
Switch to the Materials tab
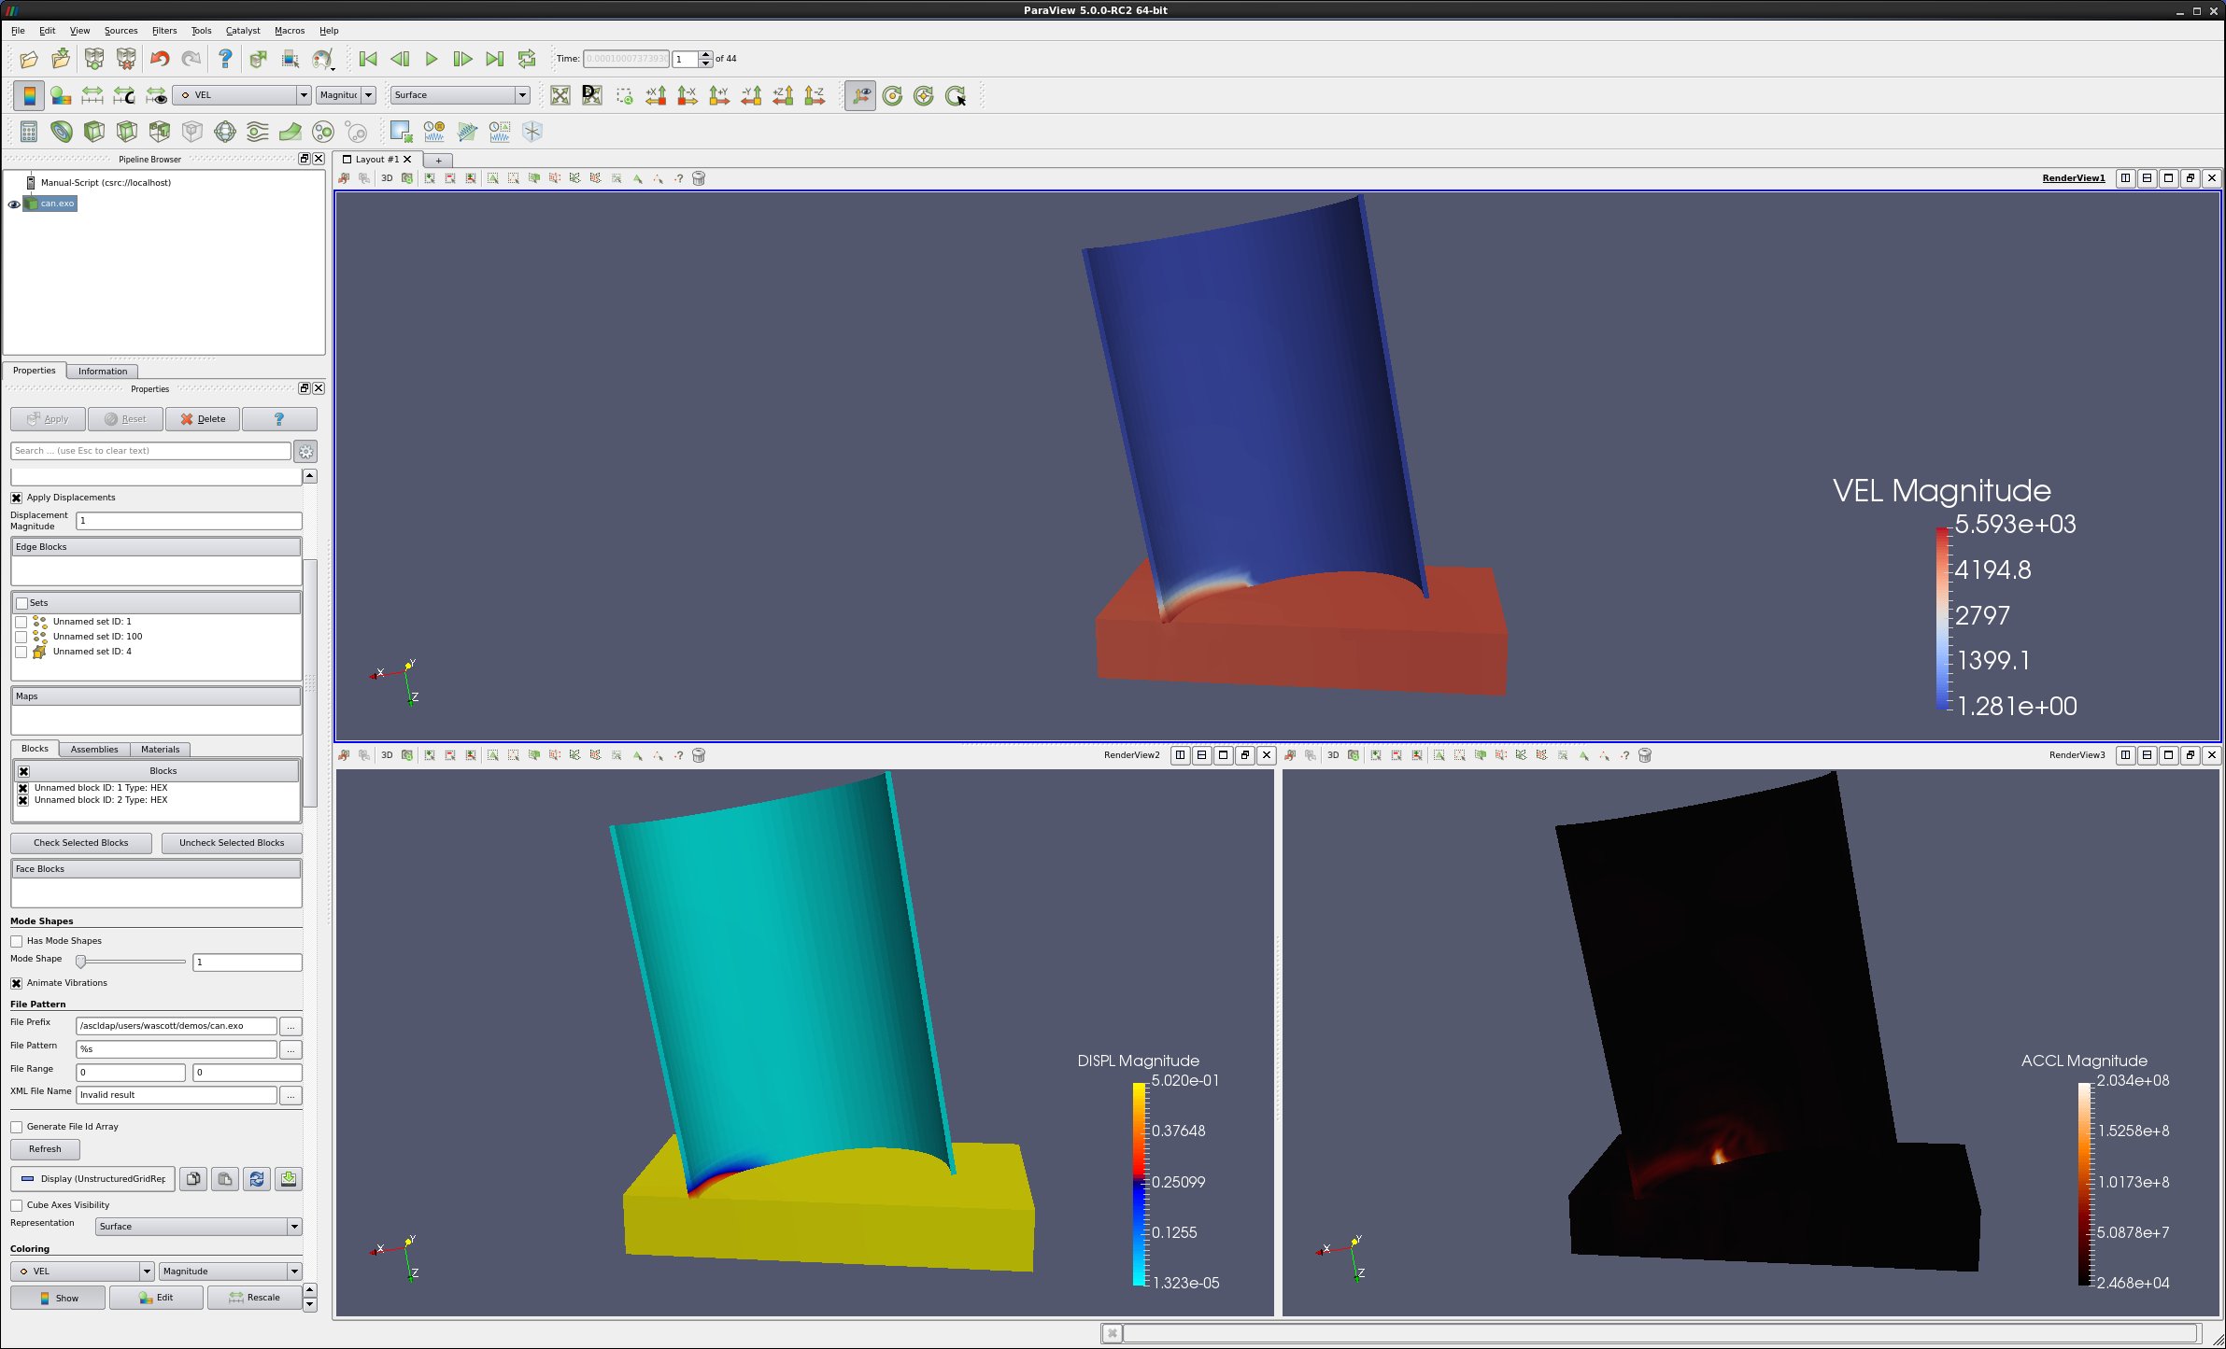(x=161, y=750)
